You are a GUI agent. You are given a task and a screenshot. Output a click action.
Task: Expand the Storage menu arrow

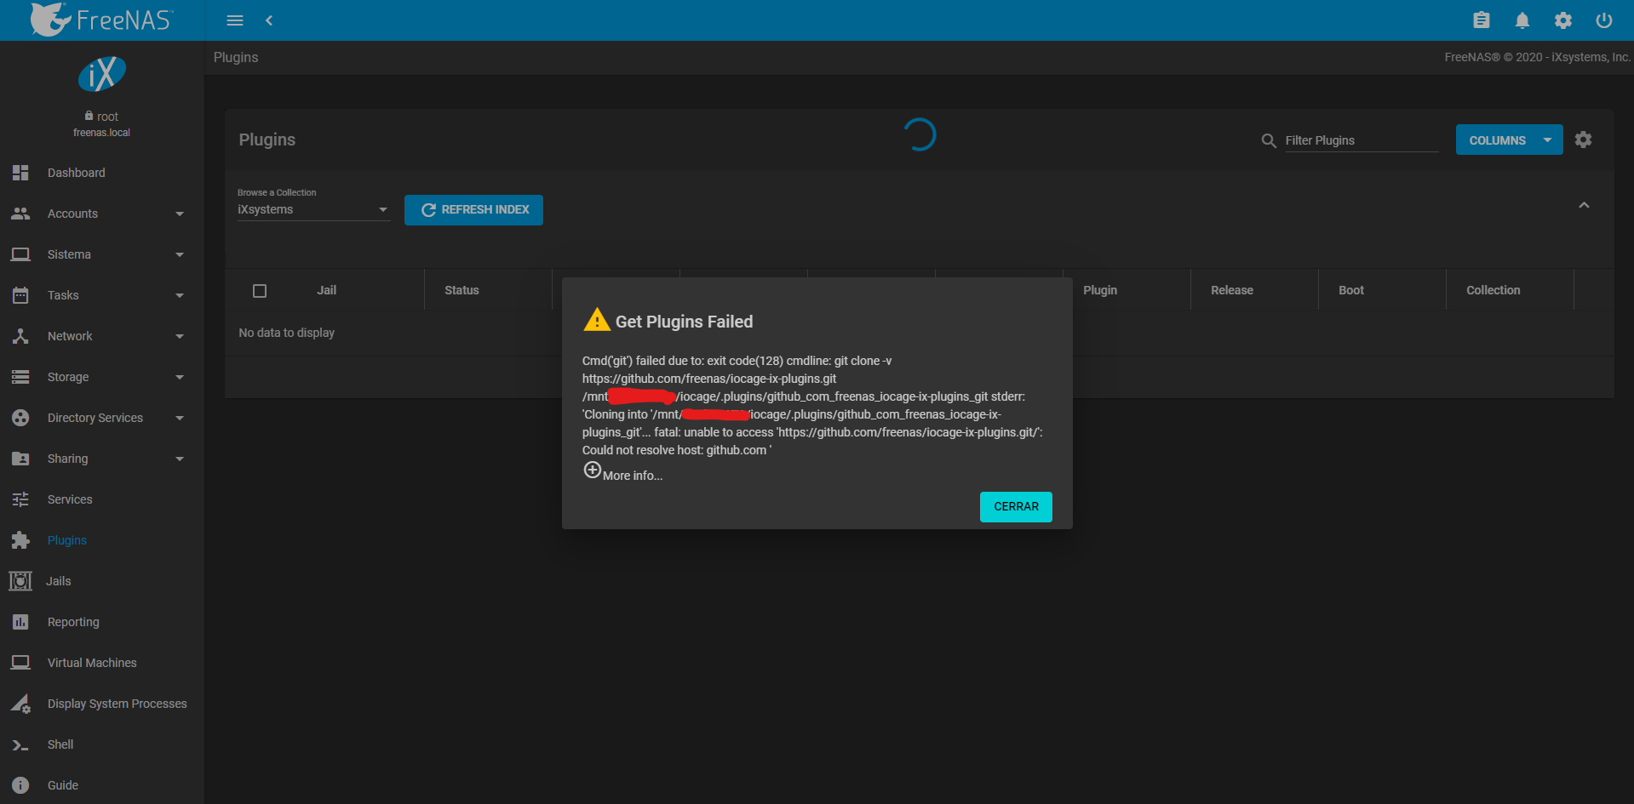[x=180, y=377]
